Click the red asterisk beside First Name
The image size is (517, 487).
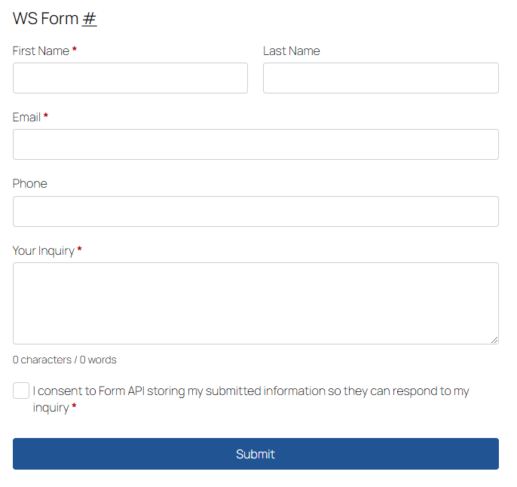[75, 51]
